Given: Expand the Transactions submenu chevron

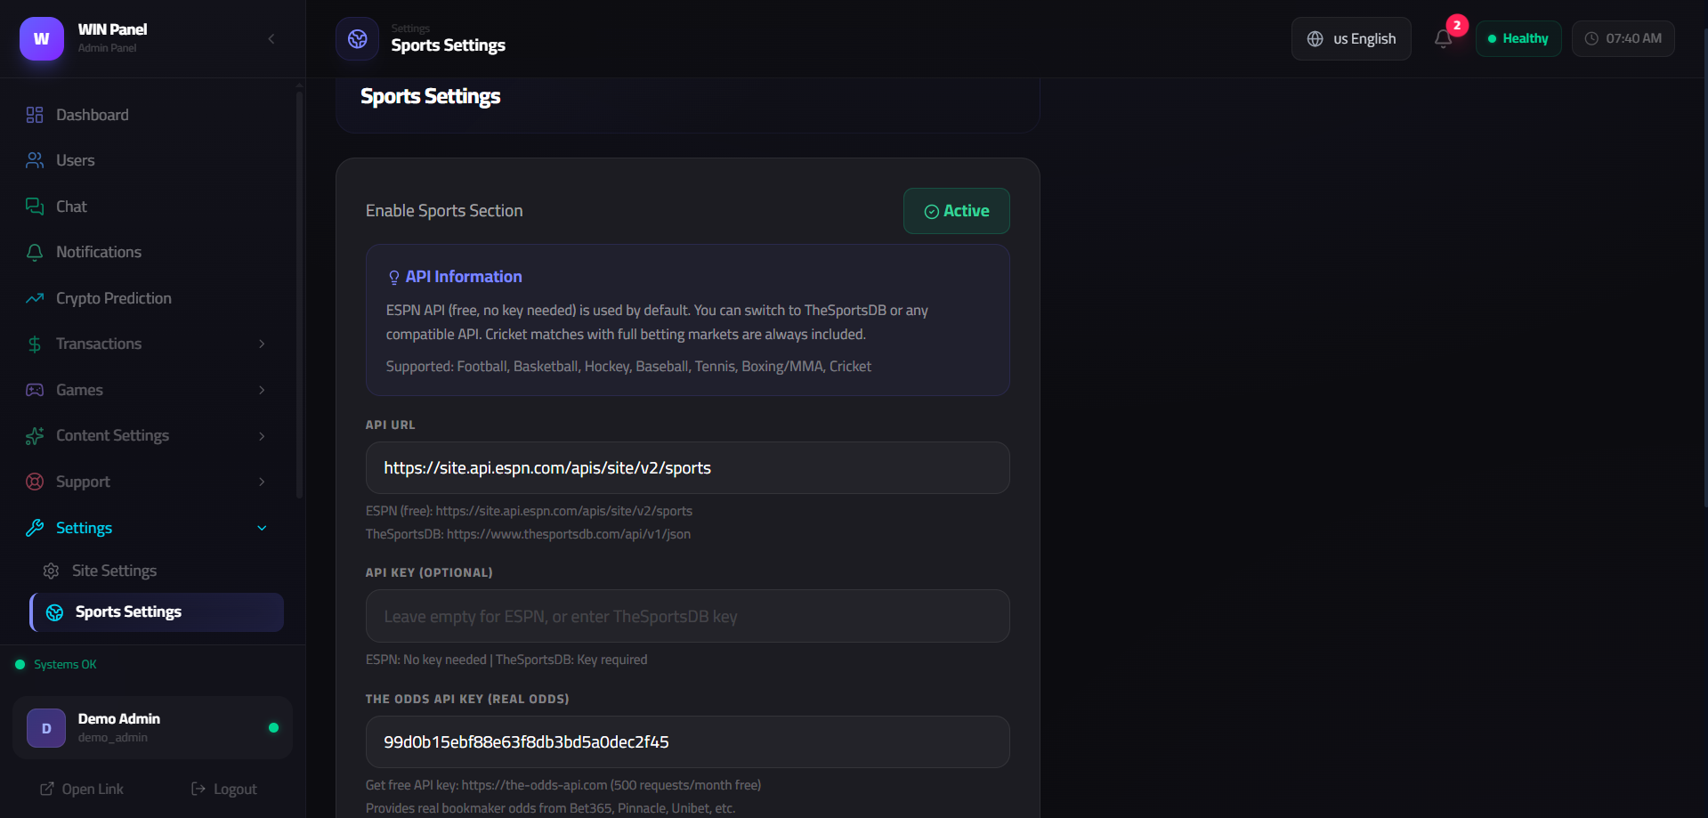Looking at the screenshot, I should 262,344.
